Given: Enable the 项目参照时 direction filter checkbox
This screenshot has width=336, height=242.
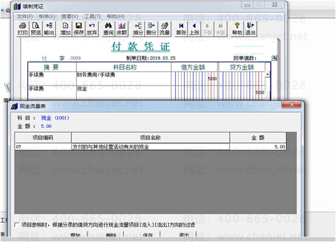Looking at the screenshot, I should pos(16,224).
